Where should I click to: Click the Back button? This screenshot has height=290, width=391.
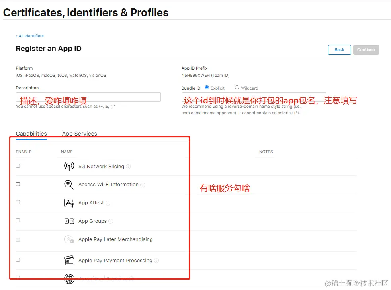(x=339, y=50)
